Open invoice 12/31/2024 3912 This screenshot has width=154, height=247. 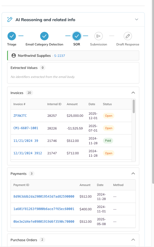28,153
